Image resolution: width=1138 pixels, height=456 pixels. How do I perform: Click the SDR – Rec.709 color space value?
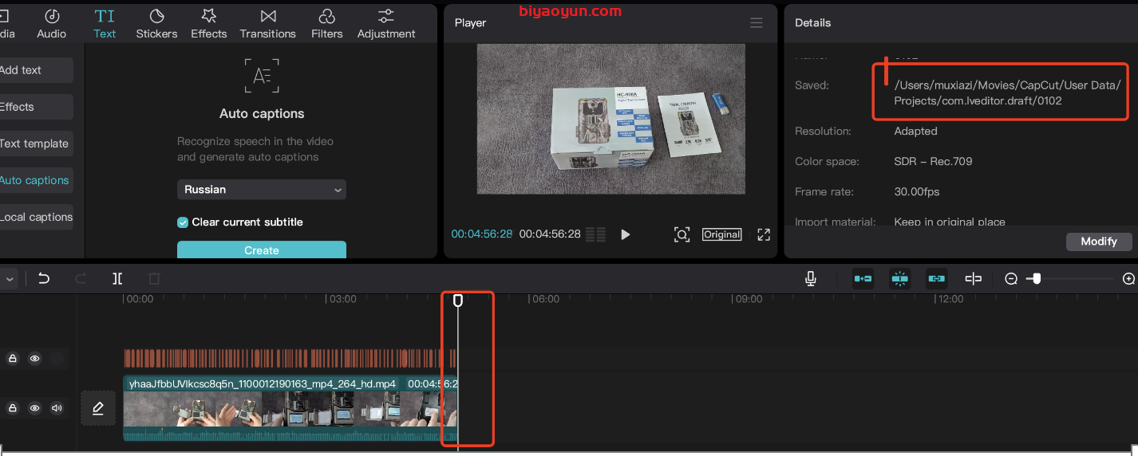click(933, 161)
